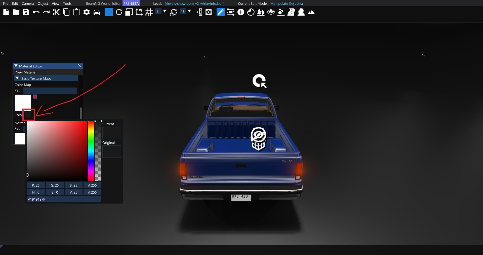The width and height of the screenshot is (483, 255).
Task: Undo the last action
Action: pos(36,12)
